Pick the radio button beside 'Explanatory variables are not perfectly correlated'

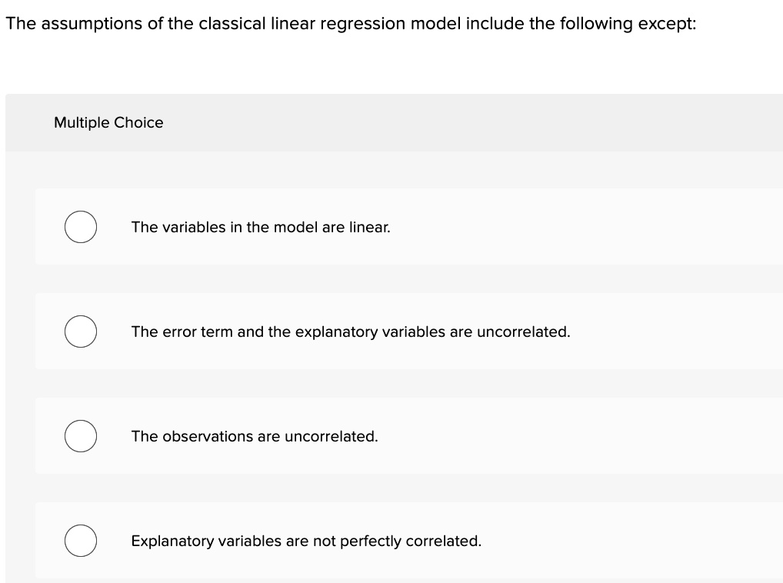point(81,541)
